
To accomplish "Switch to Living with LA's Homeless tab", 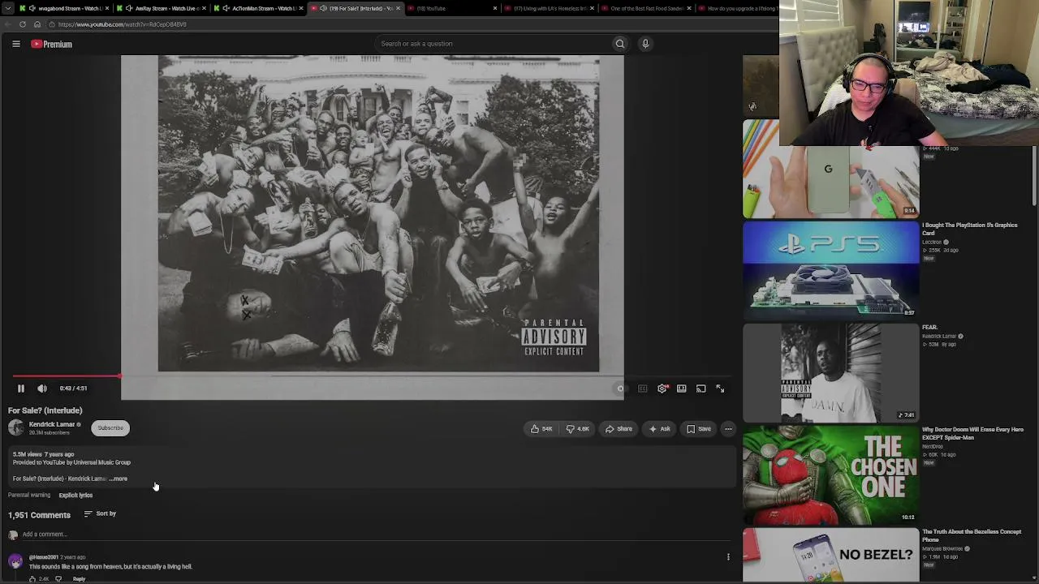I will (551, 8).
